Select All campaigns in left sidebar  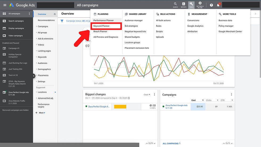(14, 14)
